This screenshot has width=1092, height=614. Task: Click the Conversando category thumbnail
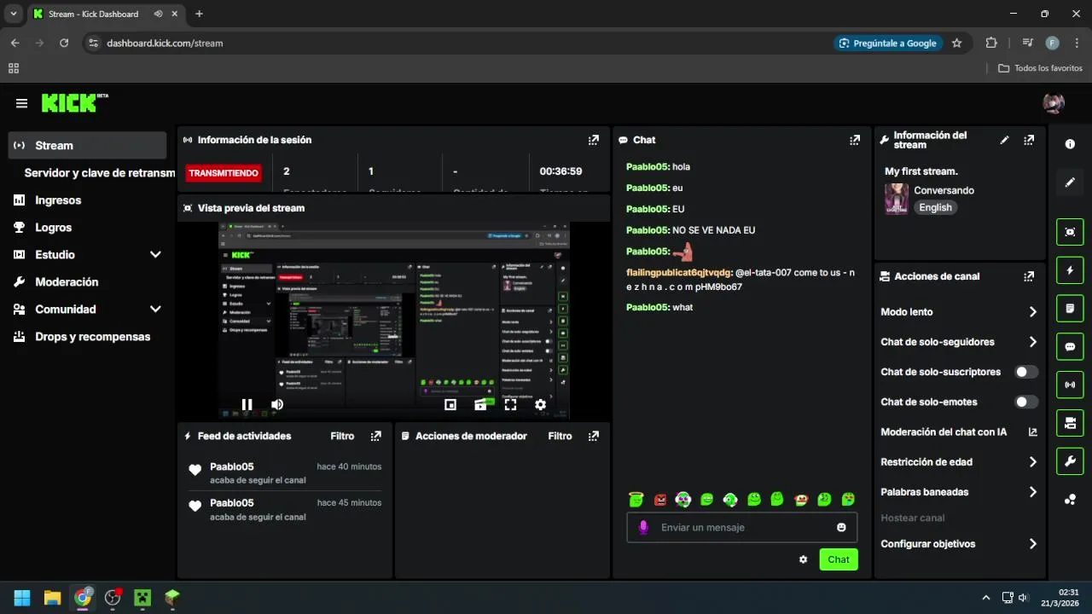point(896,199)
